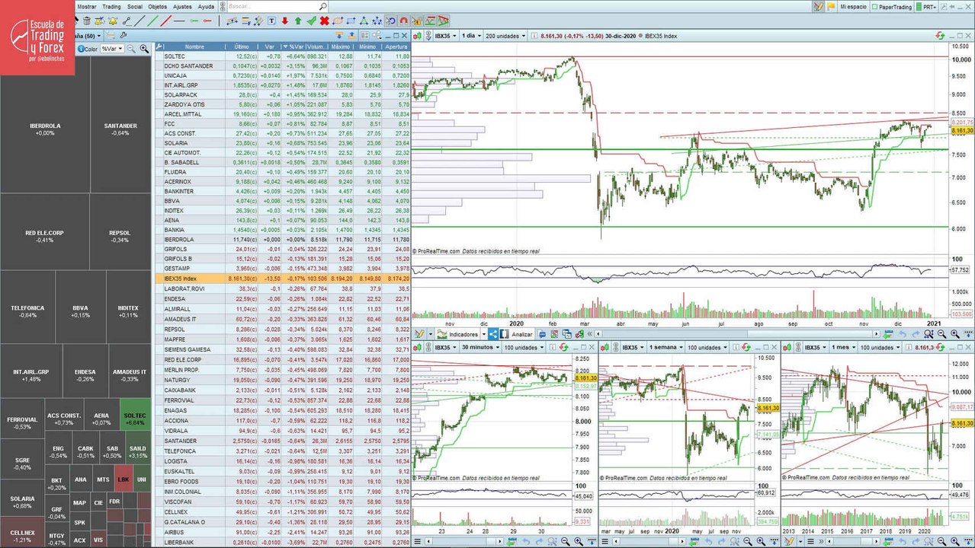This screenshot has height=548, width=975.
Task: Open the Ajustes menu
Action: click(182, 6)
